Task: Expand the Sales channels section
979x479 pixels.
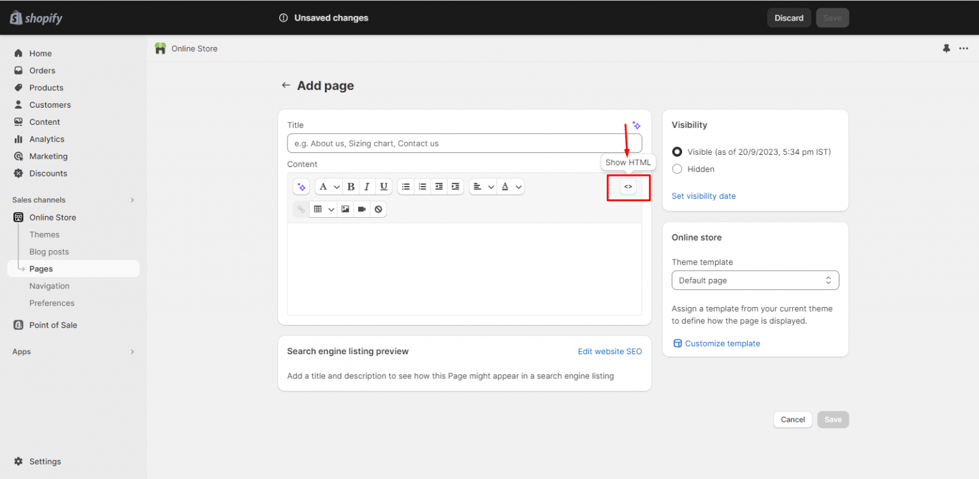Action: tap(132, 199)
